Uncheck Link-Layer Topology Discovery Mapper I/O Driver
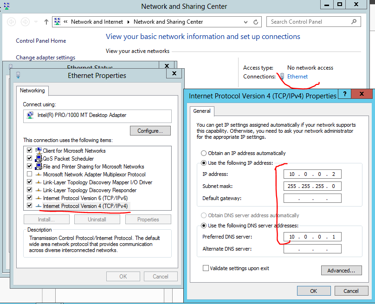The width and height of the screenshot is (375, 304). pyautogui.click(x=29, y=182)
